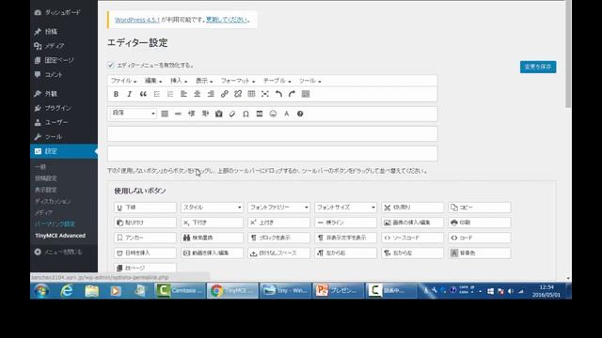Click the numbered list icon

170,94
